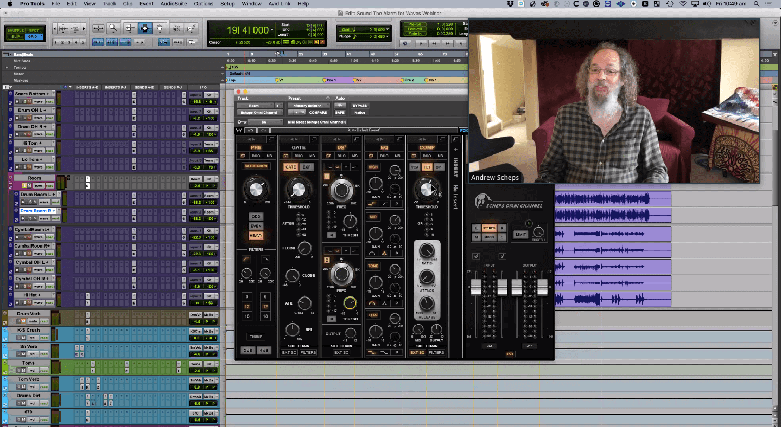Open the Preset section round menu button
Image resolution: width=781 pixels, height=427 pixels.
[328, 98]
